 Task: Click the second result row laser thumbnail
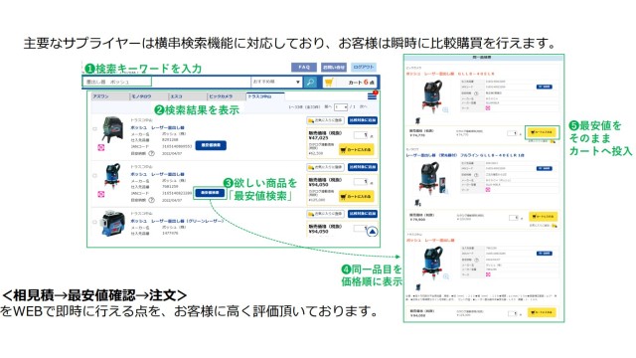pos(112,176)
